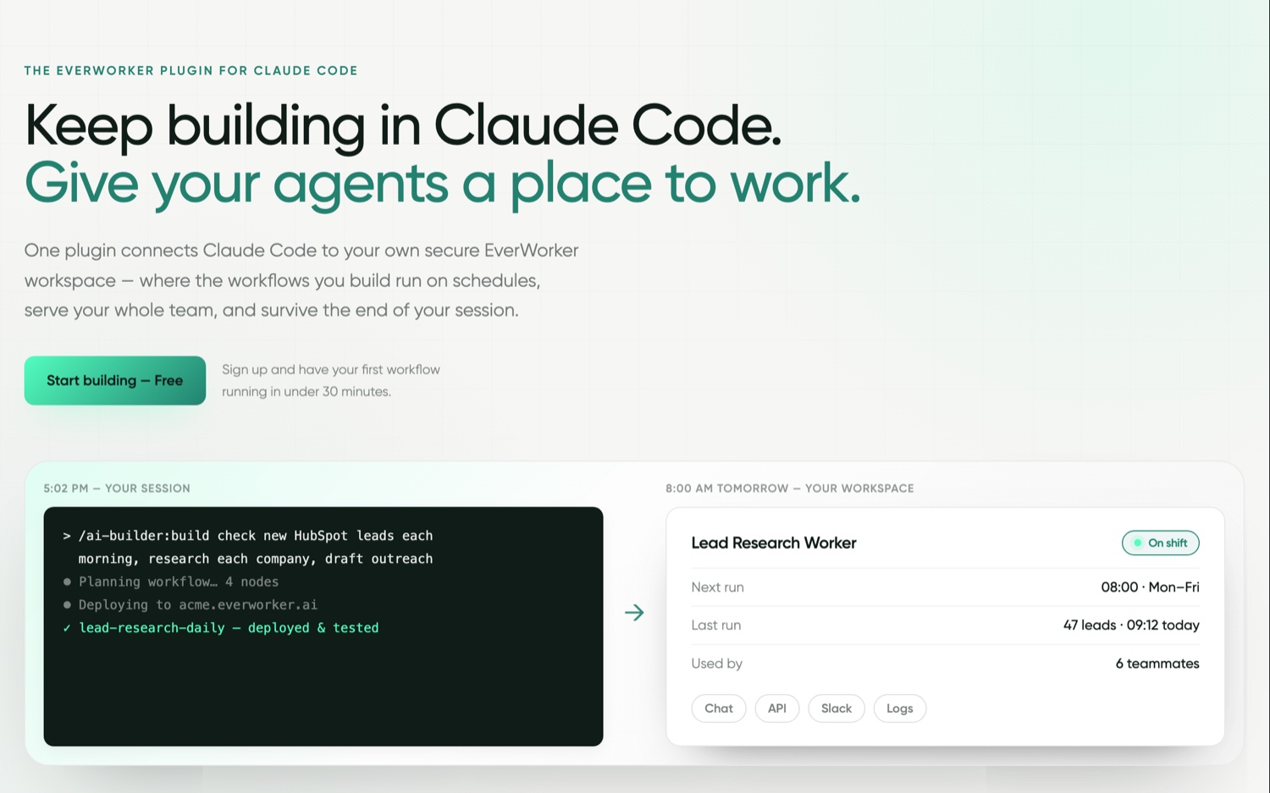Image resolution: width=1270 pixels, height=793 pixels.
Task: Click the '47 leads · 09:12 today' value
Action: pyautogui.click(x=1131, y=625)
